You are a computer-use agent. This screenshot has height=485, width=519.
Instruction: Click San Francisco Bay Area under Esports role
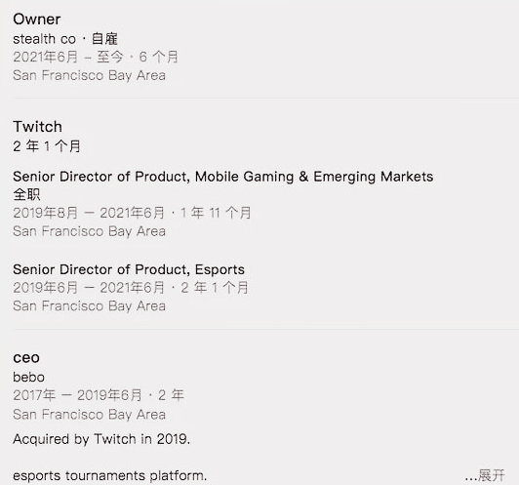coord(90,306)
